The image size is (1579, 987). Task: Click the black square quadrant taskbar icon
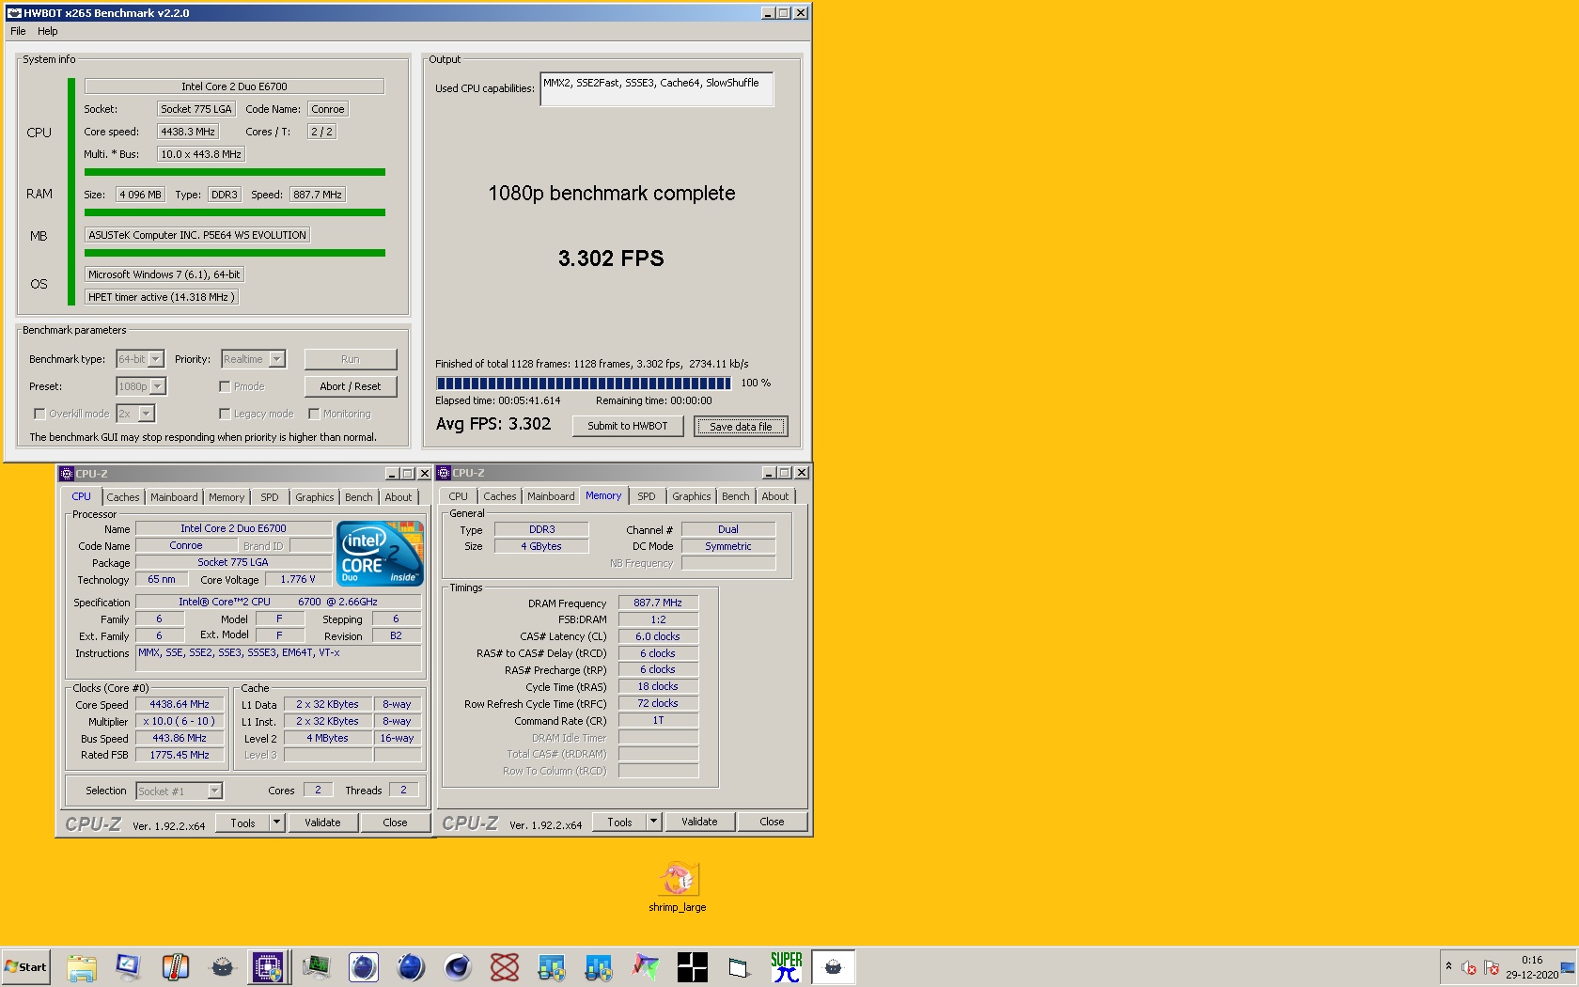pyautogui.click(x=693, y=967)
